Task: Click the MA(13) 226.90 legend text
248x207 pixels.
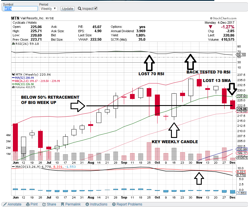Action: click(24, 84)
